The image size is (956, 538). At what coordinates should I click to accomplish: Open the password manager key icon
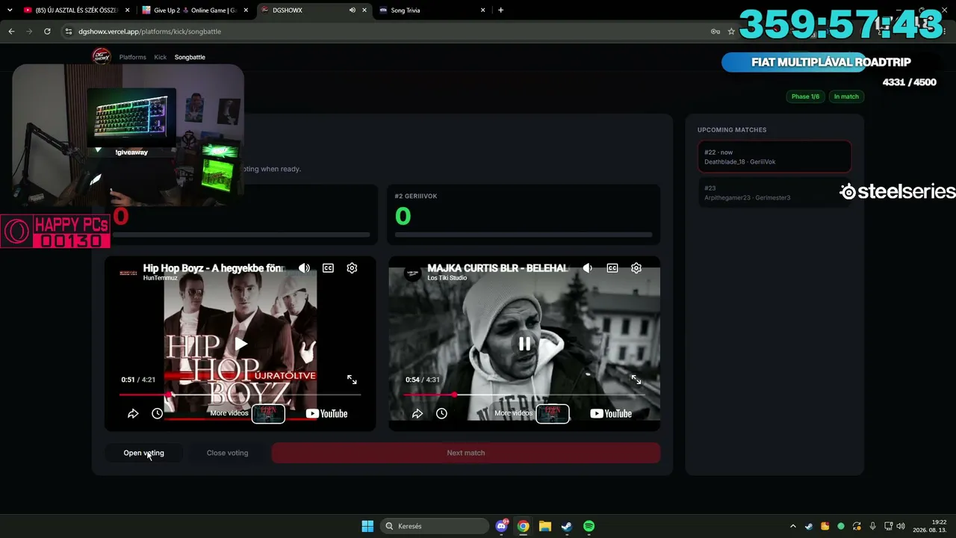coord(715,31)
